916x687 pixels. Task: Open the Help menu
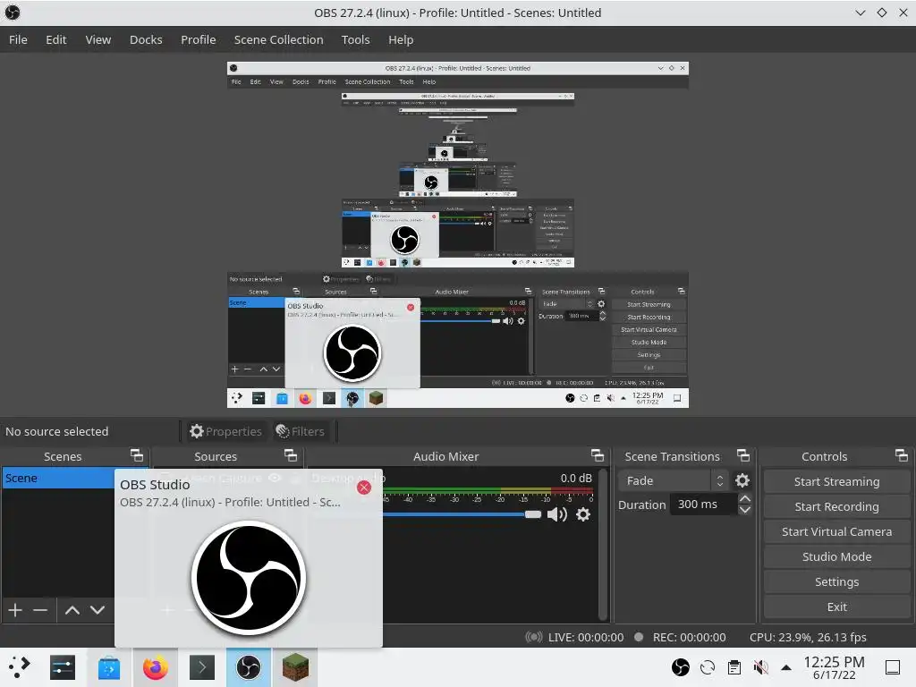tap(401, 39)
